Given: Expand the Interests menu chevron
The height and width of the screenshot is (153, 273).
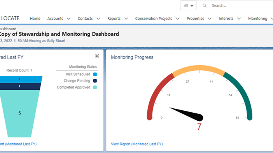Looking at the screenshot, I should pos(239,19).
